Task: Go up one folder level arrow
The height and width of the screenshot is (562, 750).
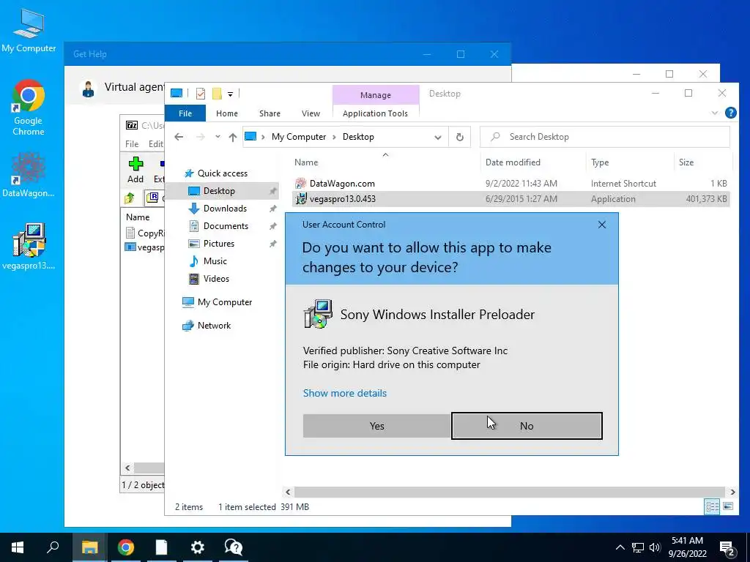Action: [233, 137]
